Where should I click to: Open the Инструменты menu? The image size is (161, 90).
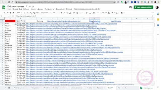pos(49,9)
